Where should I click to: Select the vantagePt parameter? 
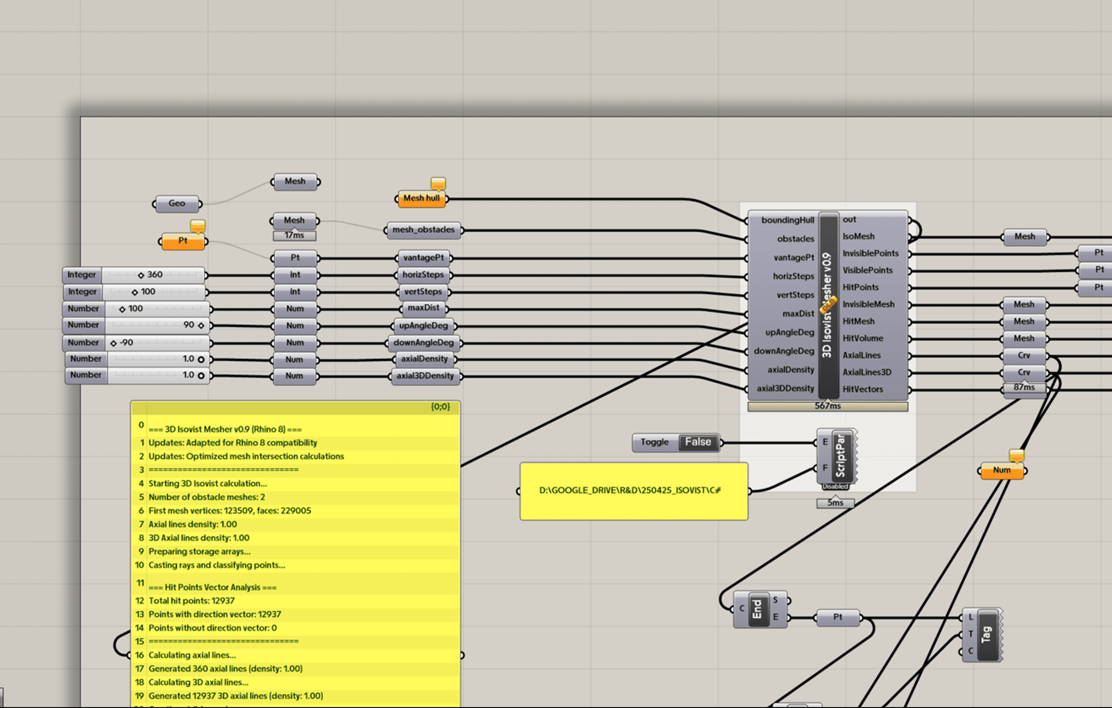click(423, 258)
